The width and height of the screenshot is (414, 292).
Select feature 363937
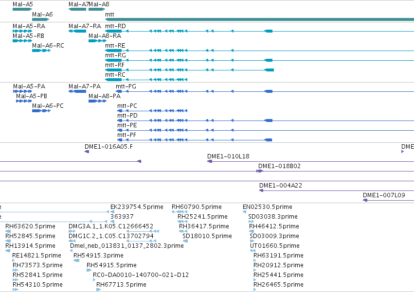(x=112, y=222)
